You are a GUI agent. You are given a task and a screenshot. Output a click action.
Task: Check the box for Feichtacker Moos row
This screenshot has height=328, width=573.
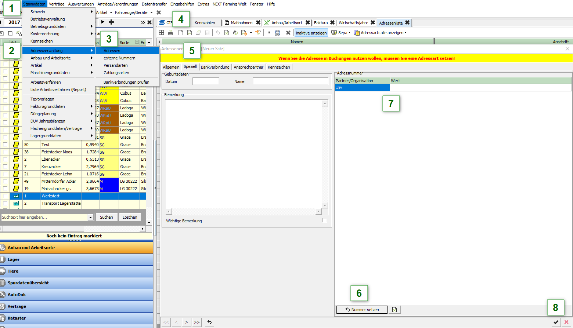[5, 152]
